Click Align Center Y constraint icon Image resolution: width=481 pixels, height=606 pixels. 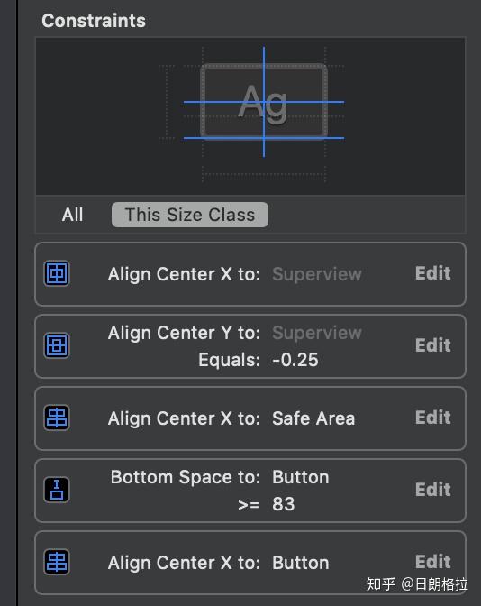pos(57,345)
